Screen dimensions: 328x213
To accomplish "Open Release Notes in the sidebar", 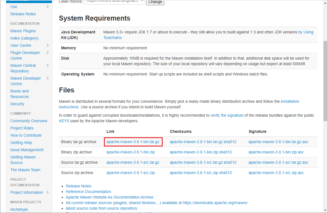I will pos(23,14).
